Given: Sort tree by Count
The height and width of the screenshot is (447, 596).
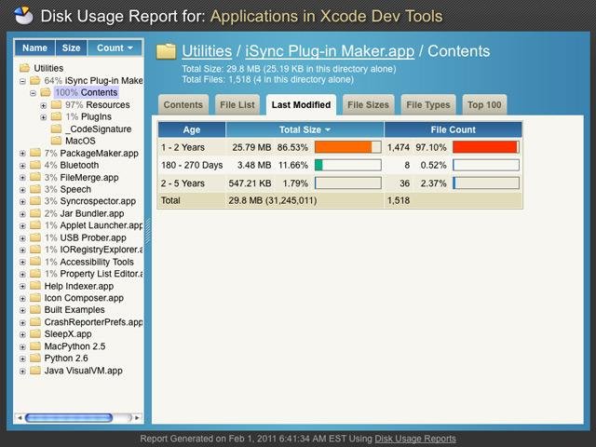Looking at the screenshot, I should [x=115, y=47].
